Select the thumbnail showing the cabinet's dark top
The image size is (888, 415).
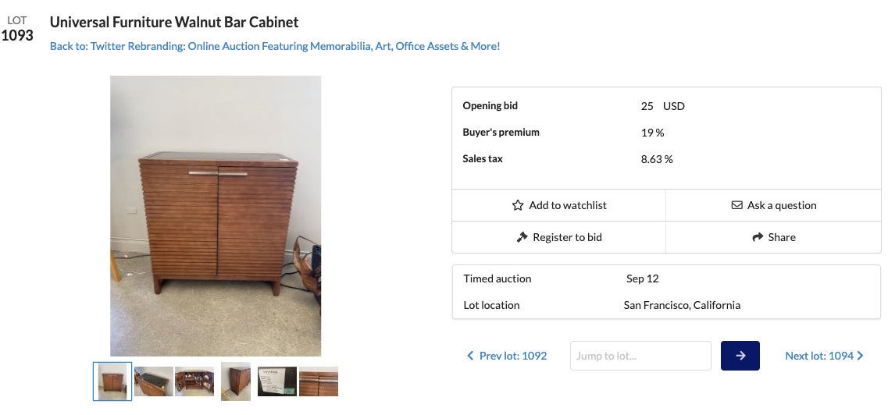pos(154,381)
